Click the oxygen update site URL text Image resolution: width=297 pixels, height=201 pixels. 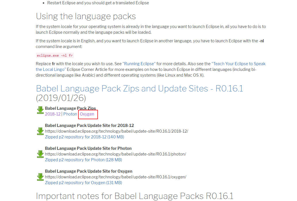coord(115,177)
